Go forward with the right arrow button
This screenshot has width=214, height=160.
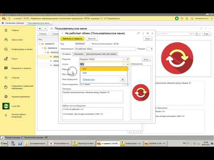[x=45, y=28]
